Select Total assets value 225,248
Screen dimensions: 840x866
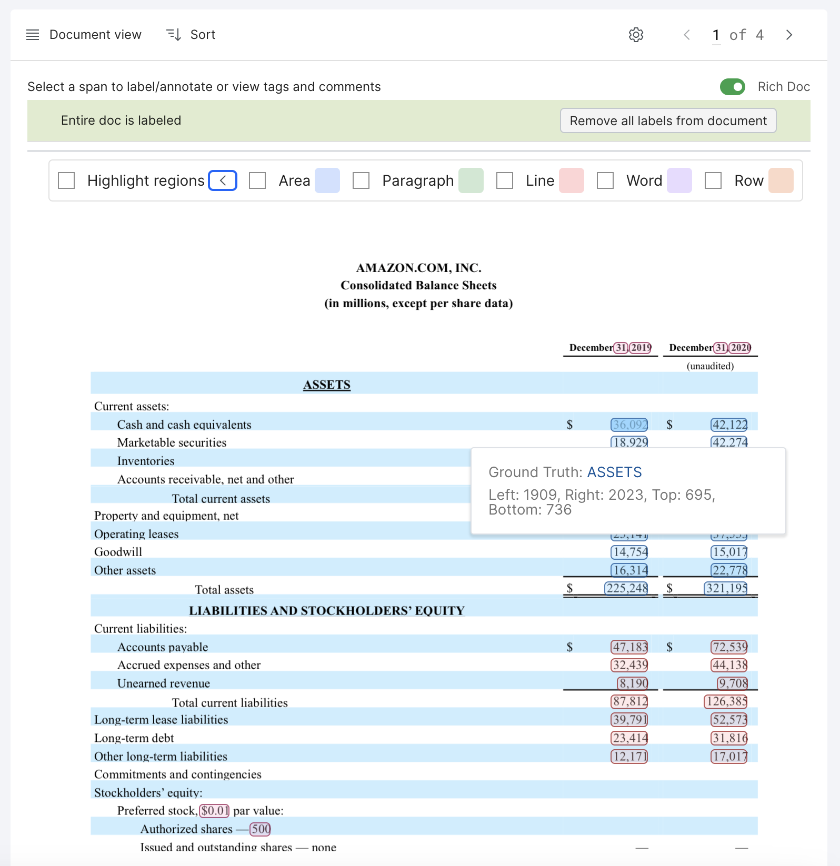(x=626, y=588)
